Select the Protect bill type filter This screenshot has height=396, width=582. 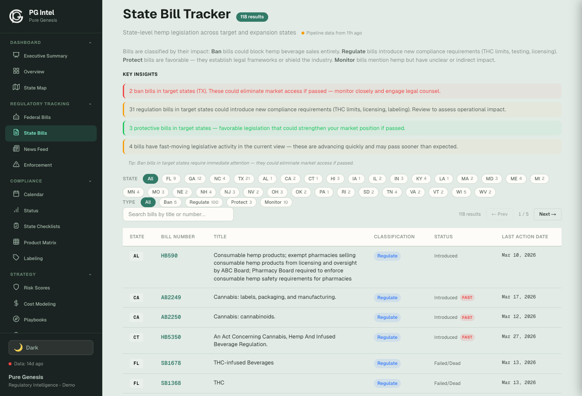(x=241, y=202)
